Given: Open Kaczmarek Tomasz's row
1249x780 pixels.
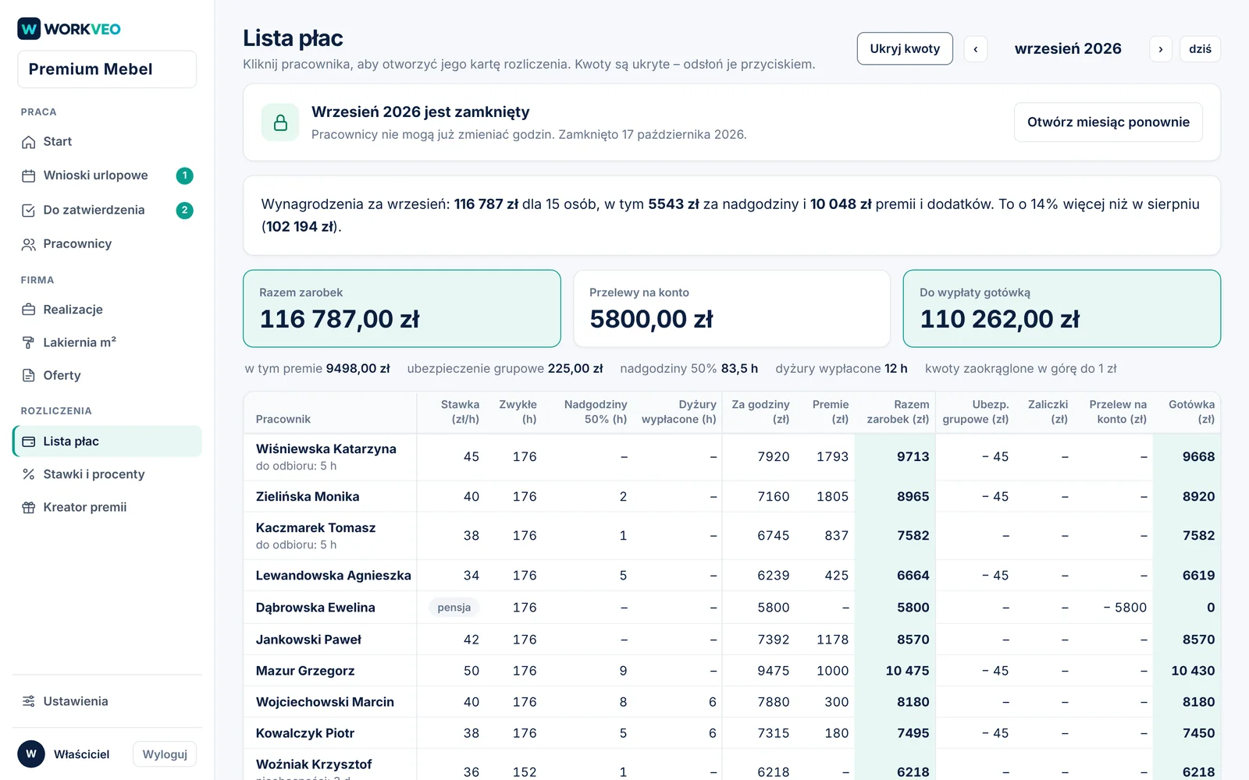Looking at the screenshot, I should coord(731,536).
